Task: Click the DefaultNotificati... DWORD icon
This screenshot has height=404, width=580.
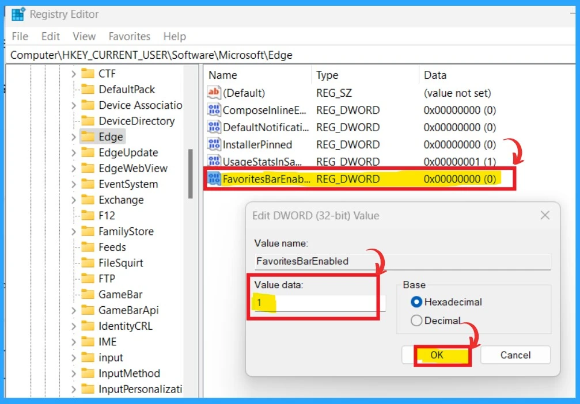Action: pyautogui.click(x=214, y=127)
